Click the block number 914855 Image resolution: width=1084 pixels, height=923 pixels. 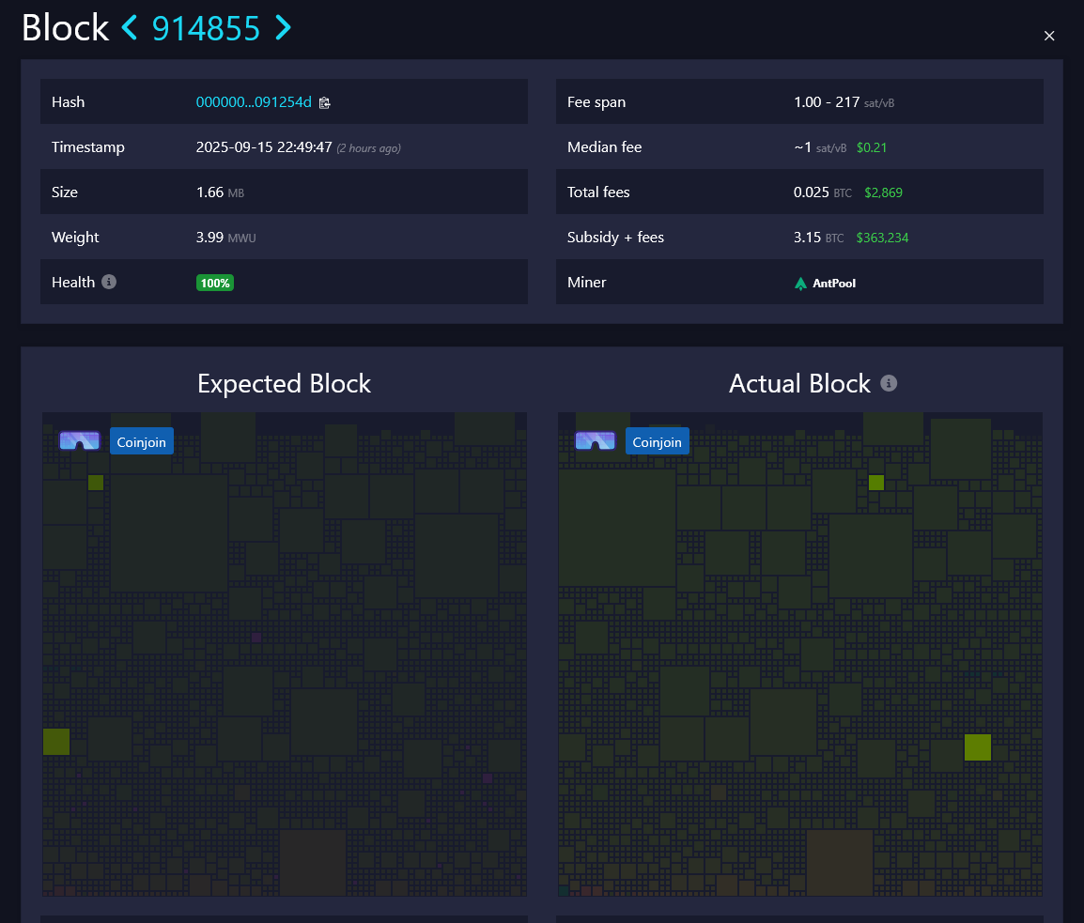click(206, 28)
